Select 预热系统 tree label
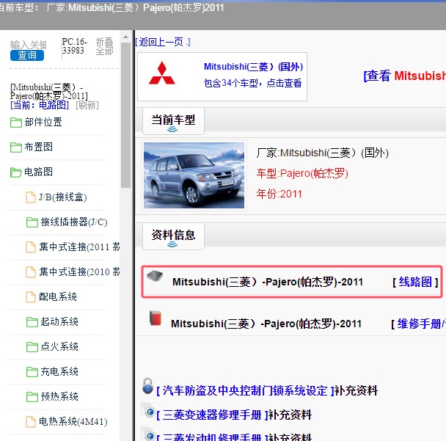The width and height of the screenshot is (446, 441). tap(59, 397)
